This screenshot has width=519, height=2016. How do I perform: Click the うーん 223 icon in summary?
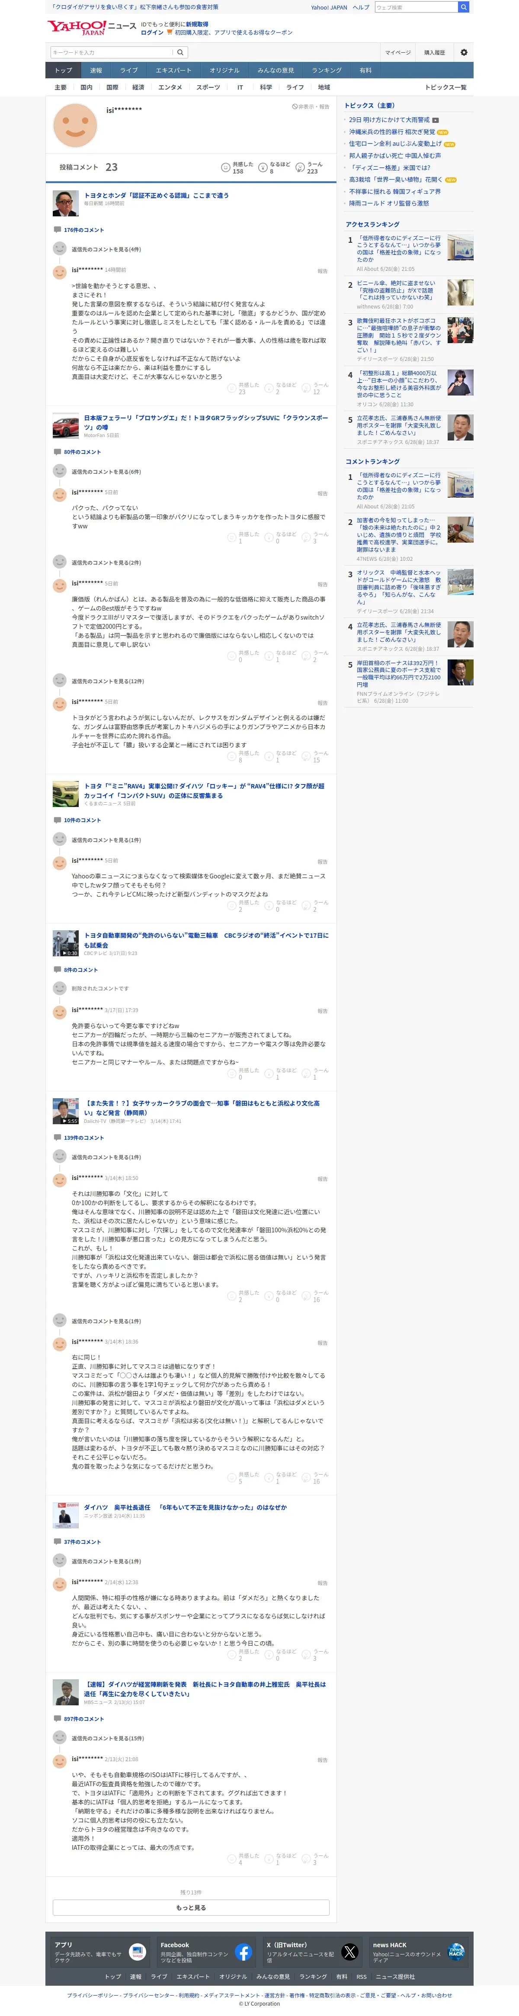(x=300, y=167)
